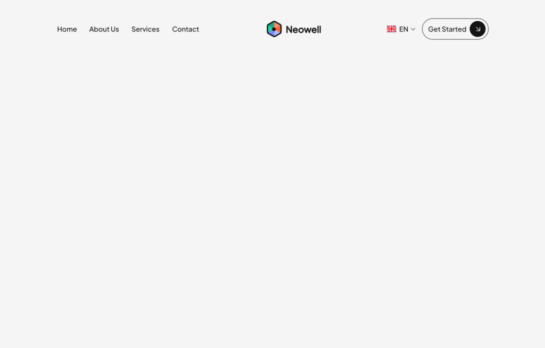
Task: Click the blue segment of the logo
Action: pos(275,33)
